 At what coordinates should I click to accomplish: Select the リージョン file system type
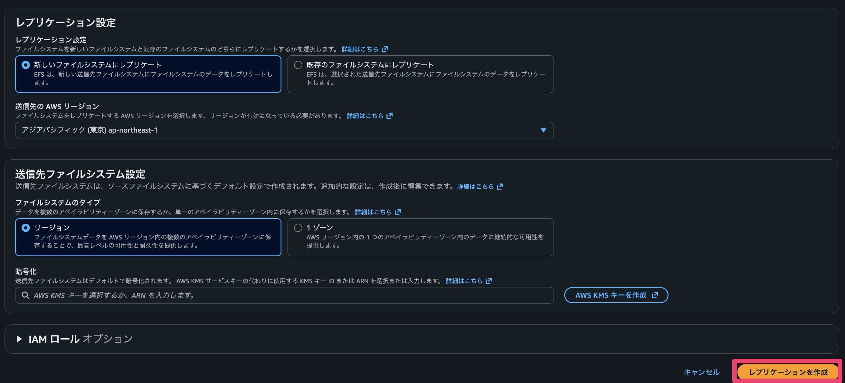(25, 227)
